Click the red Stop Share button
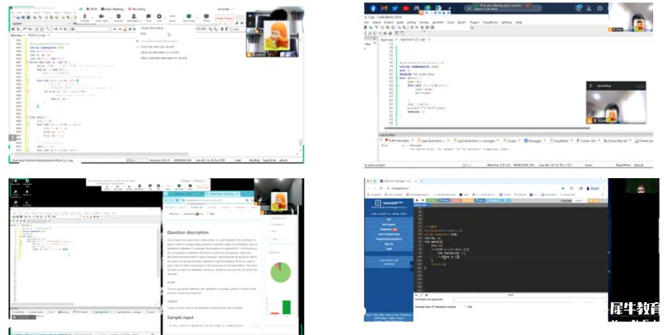 [x=224, y=18]
